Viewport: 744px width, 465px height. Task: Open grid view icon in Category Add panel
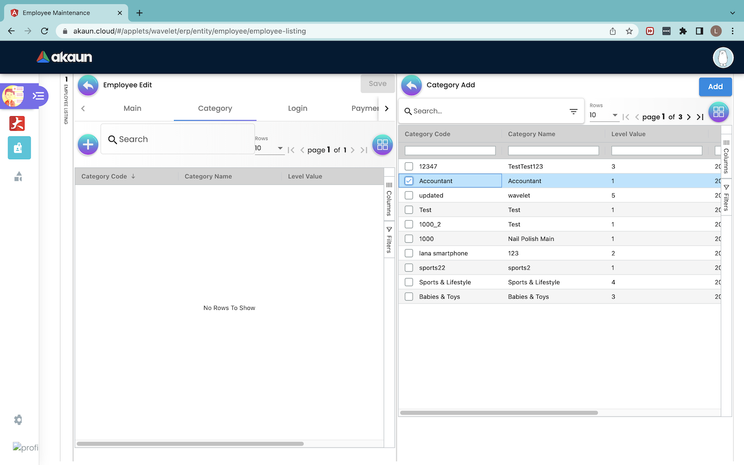(718, 112)
